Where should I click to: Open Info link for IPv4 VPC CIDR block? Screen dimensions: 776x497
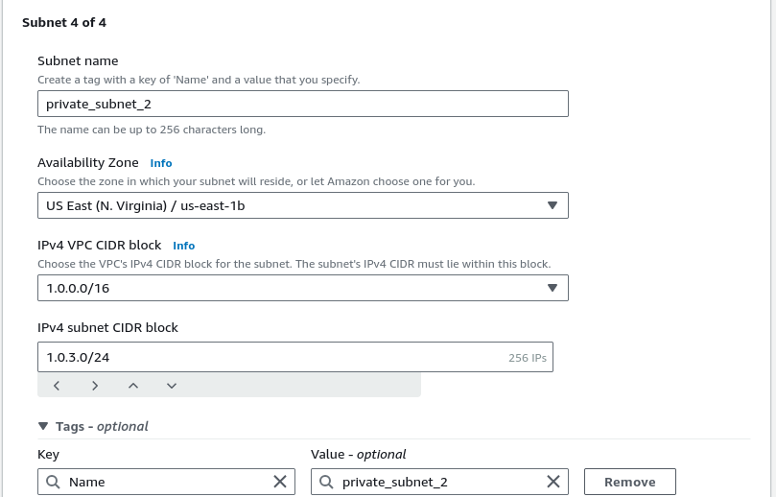(183, 246)
